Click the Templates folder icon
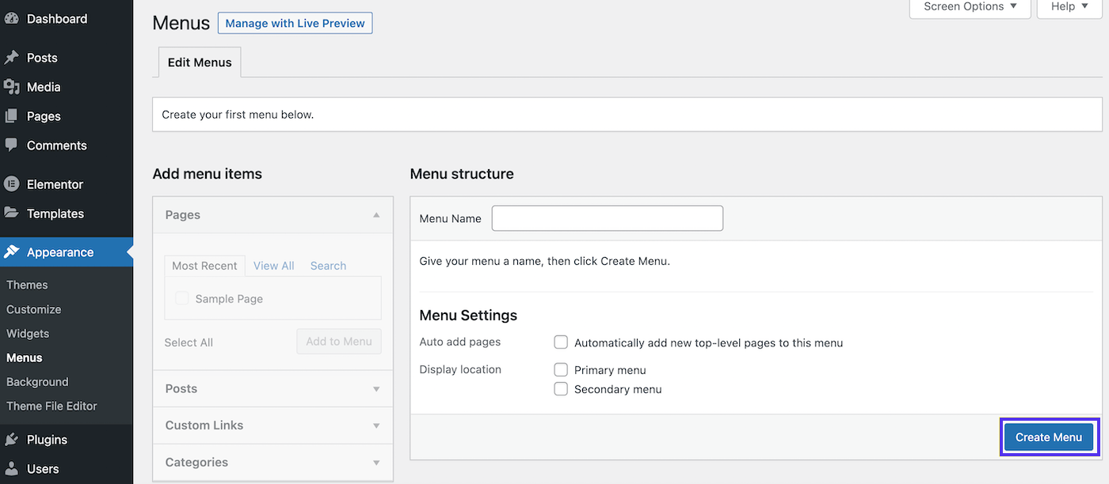This screenshot has width=1109, height=484. pyautogui.click(x=11, y=214)
